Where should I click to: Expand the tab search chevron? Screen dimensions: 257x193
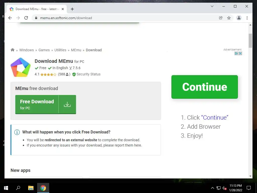(212, 6)
